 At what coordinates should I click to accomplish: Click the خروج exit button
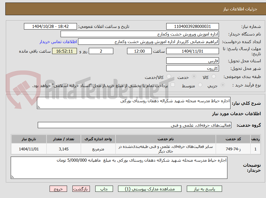[x=58, y=189]
